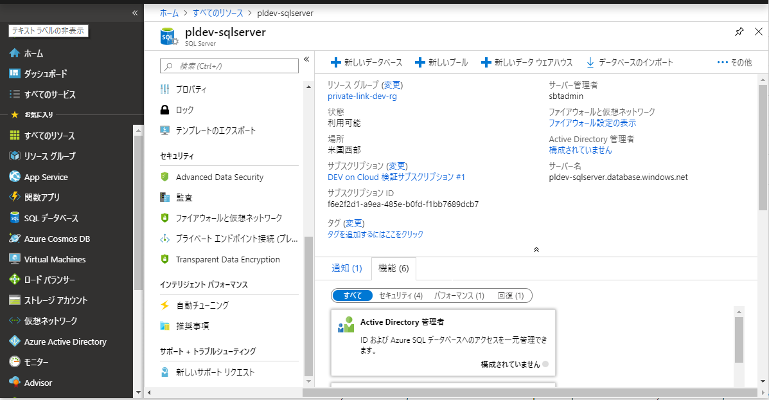
Task: Open SQL データベース icon
Action: 15,218
